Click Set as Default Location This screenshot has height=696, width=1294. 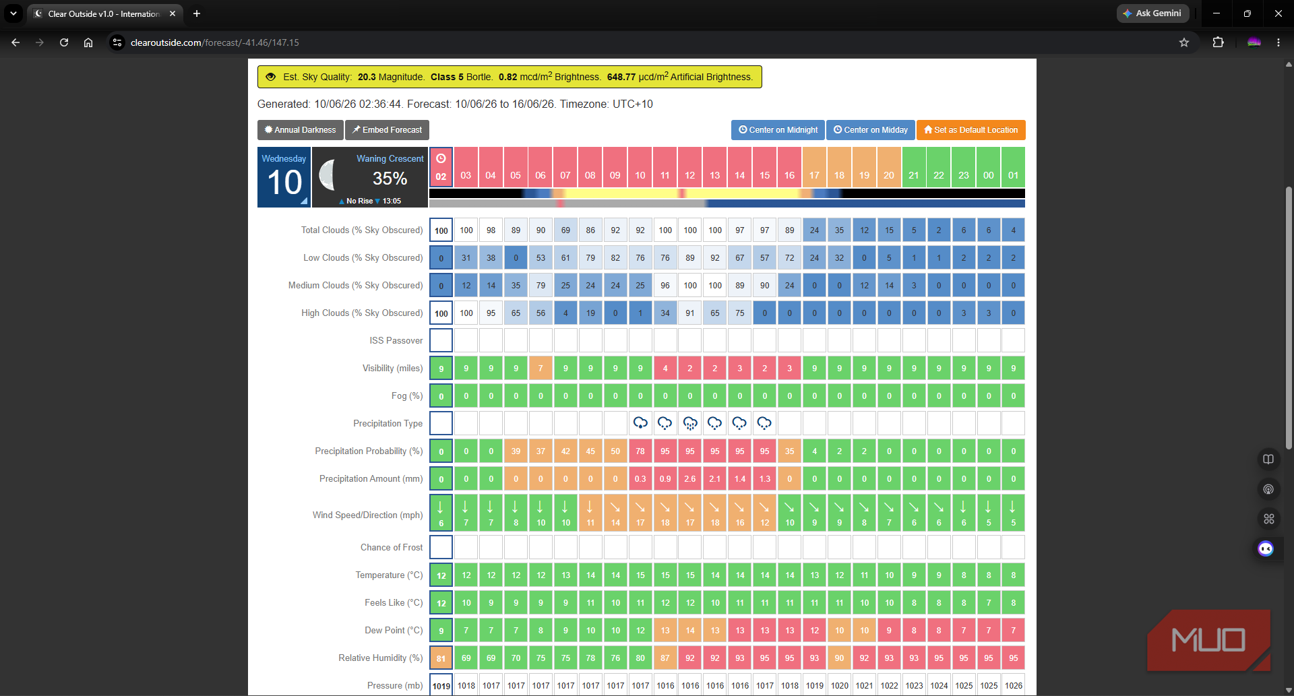pyautogui.click(x=970, y=130)
